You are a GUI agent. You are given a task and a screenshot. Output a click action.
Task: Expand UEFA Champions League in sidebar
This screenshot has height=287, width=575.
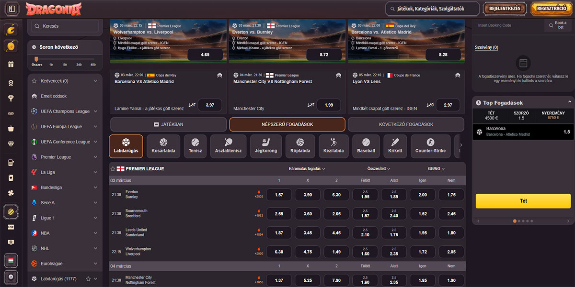point(95,111)
